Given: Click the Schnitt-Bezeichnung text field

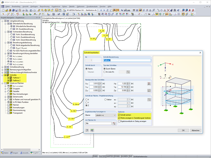Looking at the screenshot, I should coord(127,60).
